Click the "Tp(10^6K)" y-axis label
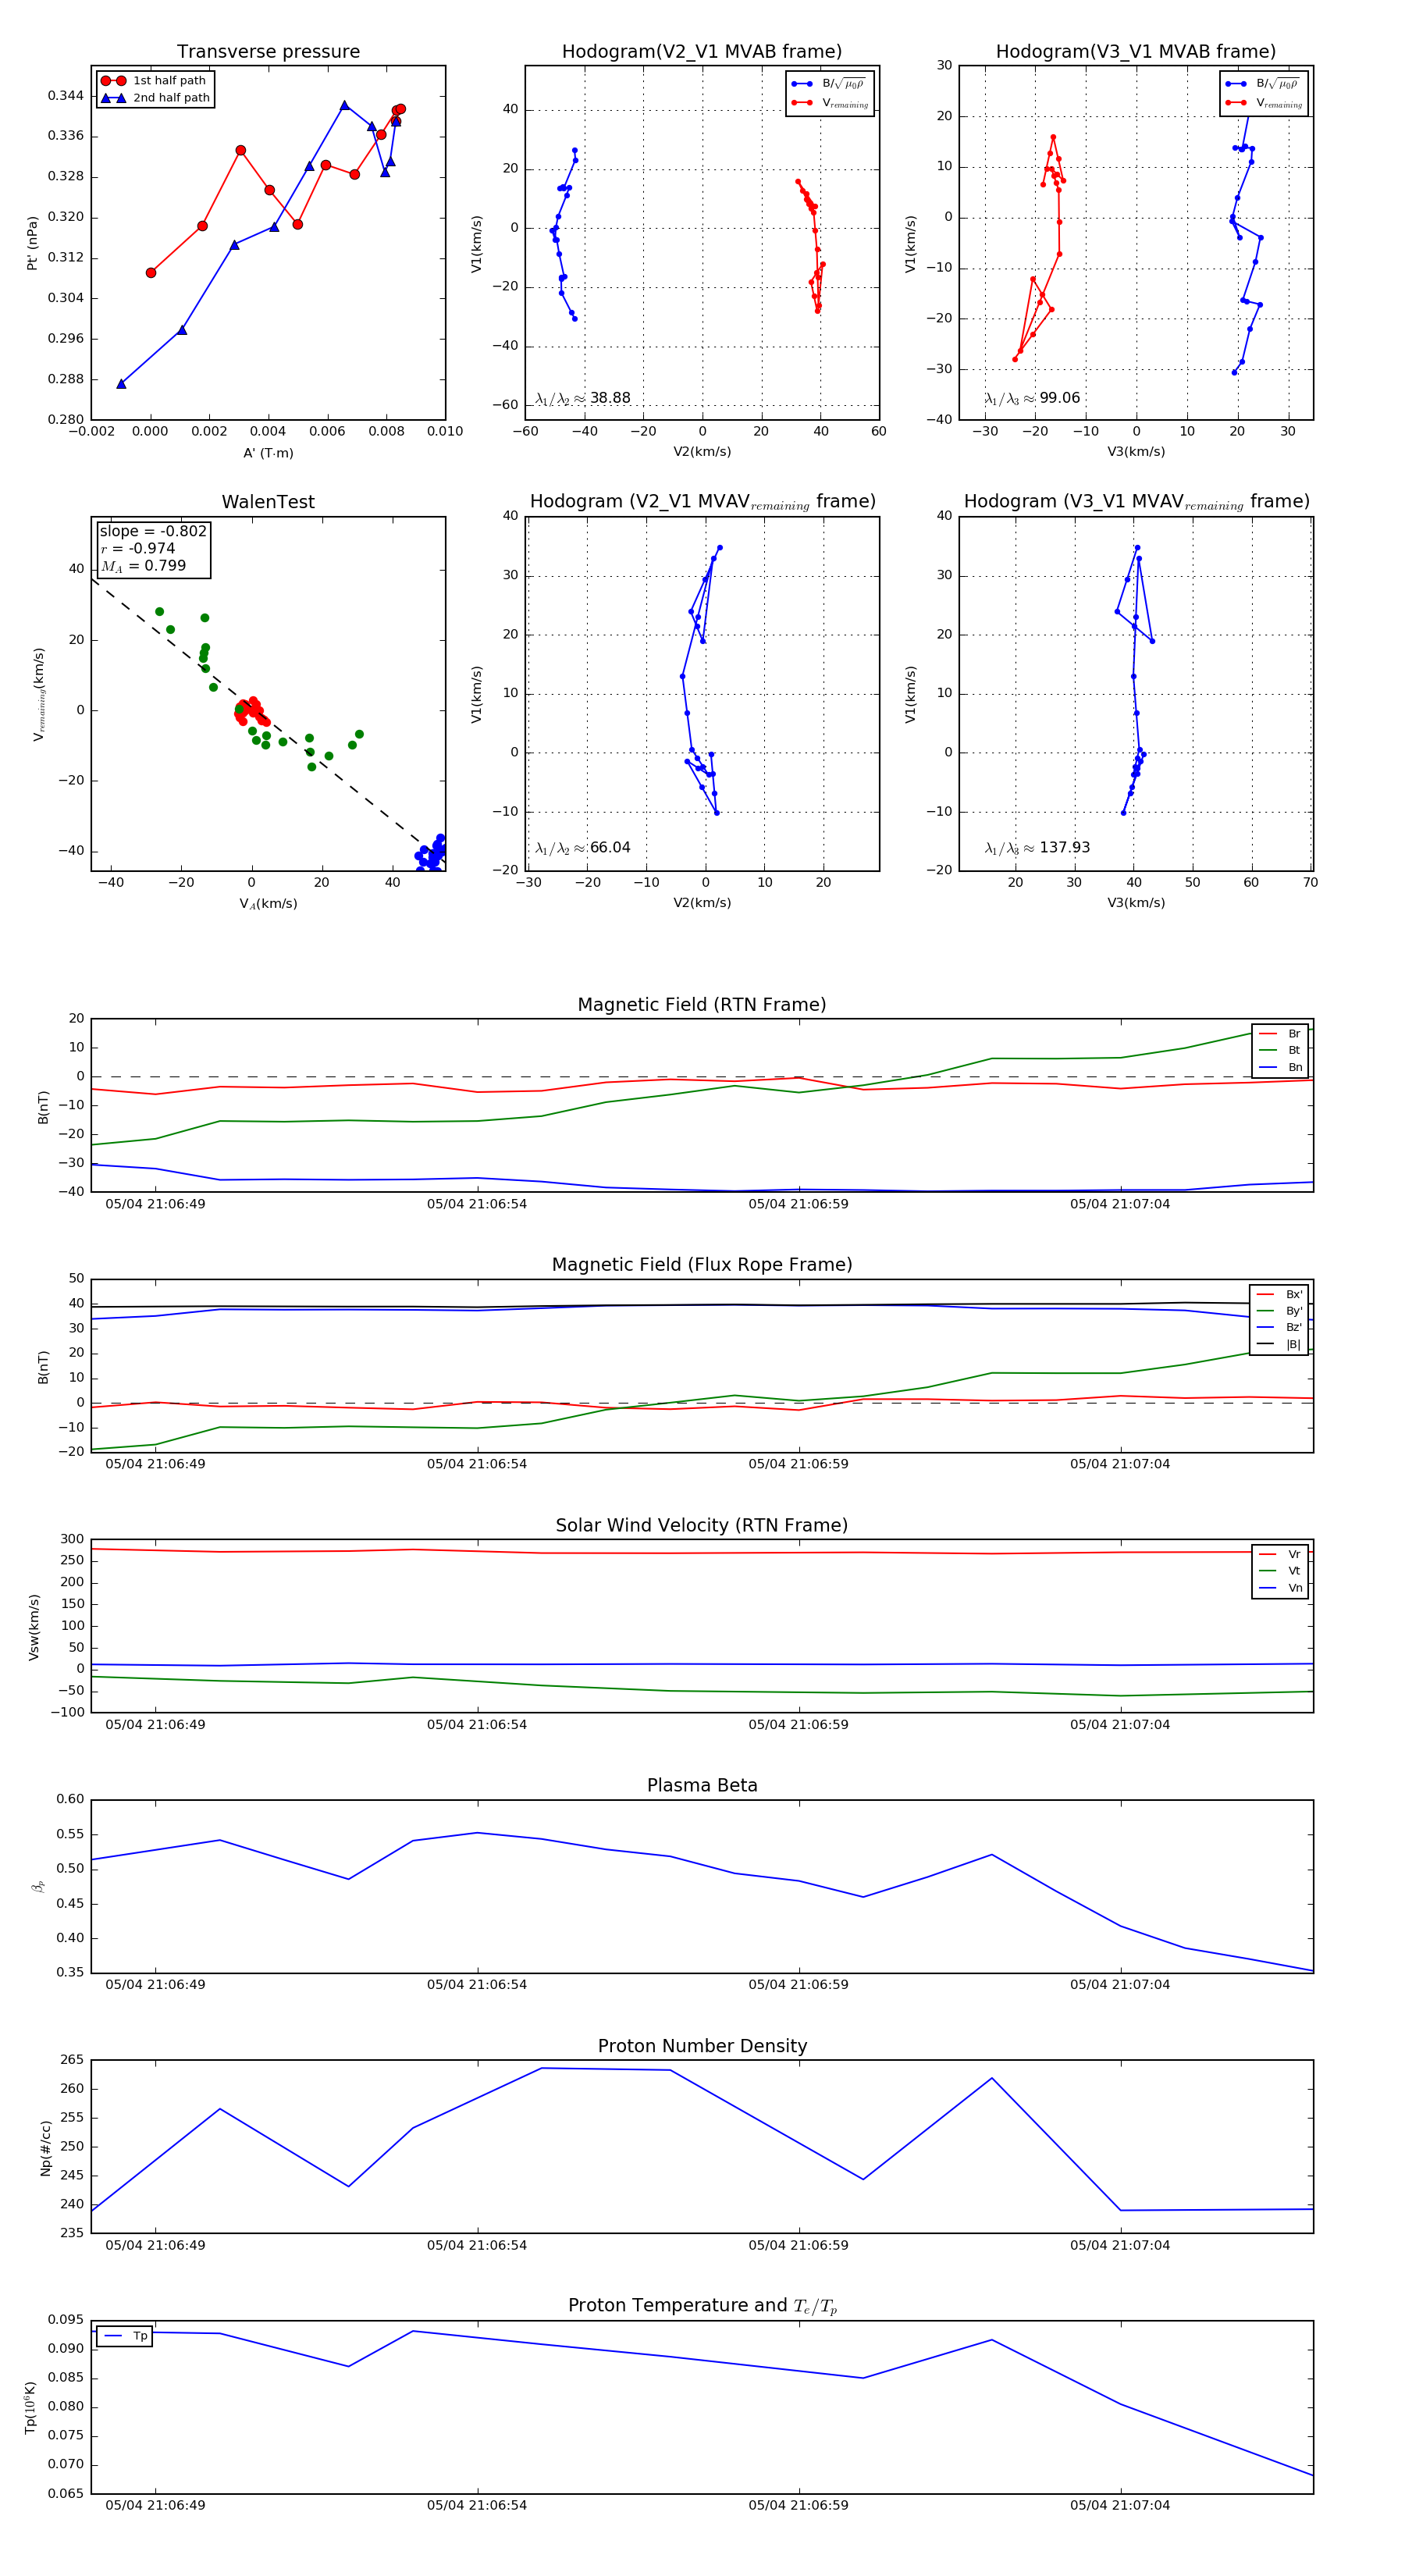The height and width of the screenshot is (2576, 1405). 31,2407
